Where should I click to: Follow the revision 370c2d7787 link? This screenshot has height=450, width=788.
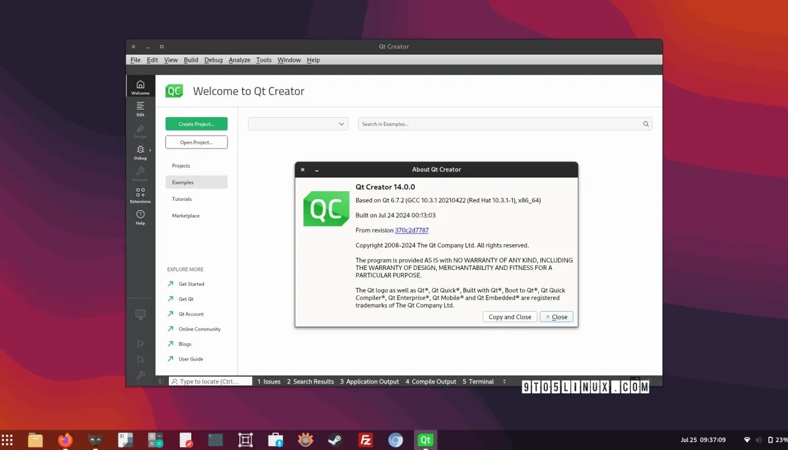[x=411, y=230]
